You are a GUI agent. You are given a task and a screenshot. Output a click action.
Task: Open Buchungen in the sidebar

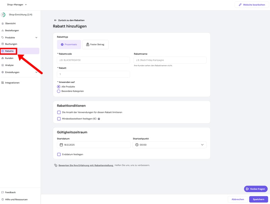coord(11,44)
